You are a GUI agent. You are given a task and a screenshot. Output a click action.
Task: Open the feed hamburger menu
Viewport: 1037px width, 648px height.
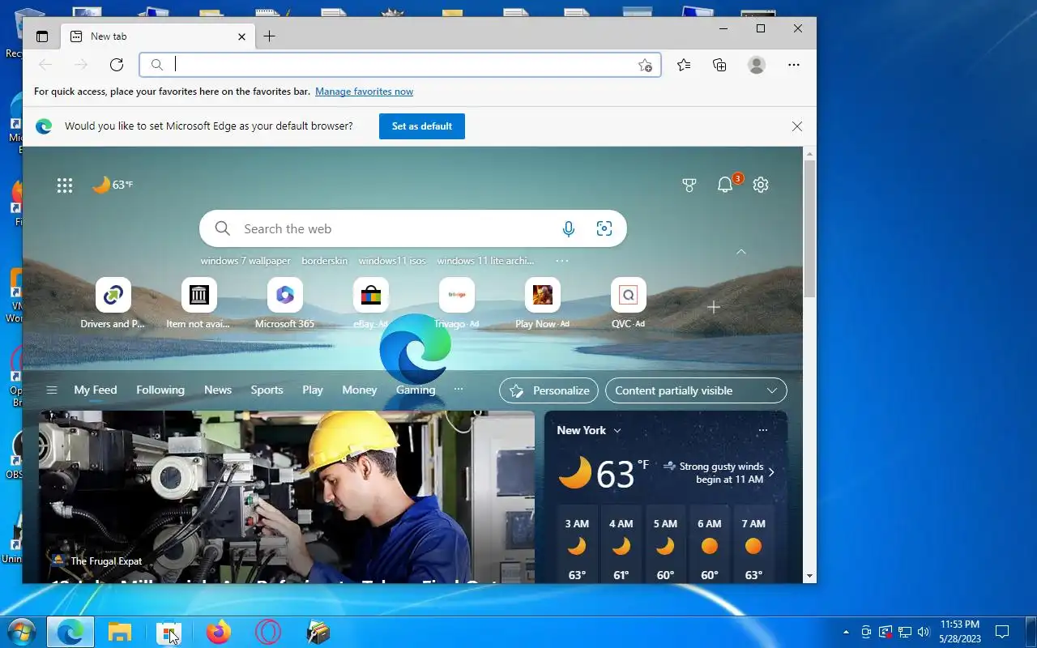click(52, 390)
